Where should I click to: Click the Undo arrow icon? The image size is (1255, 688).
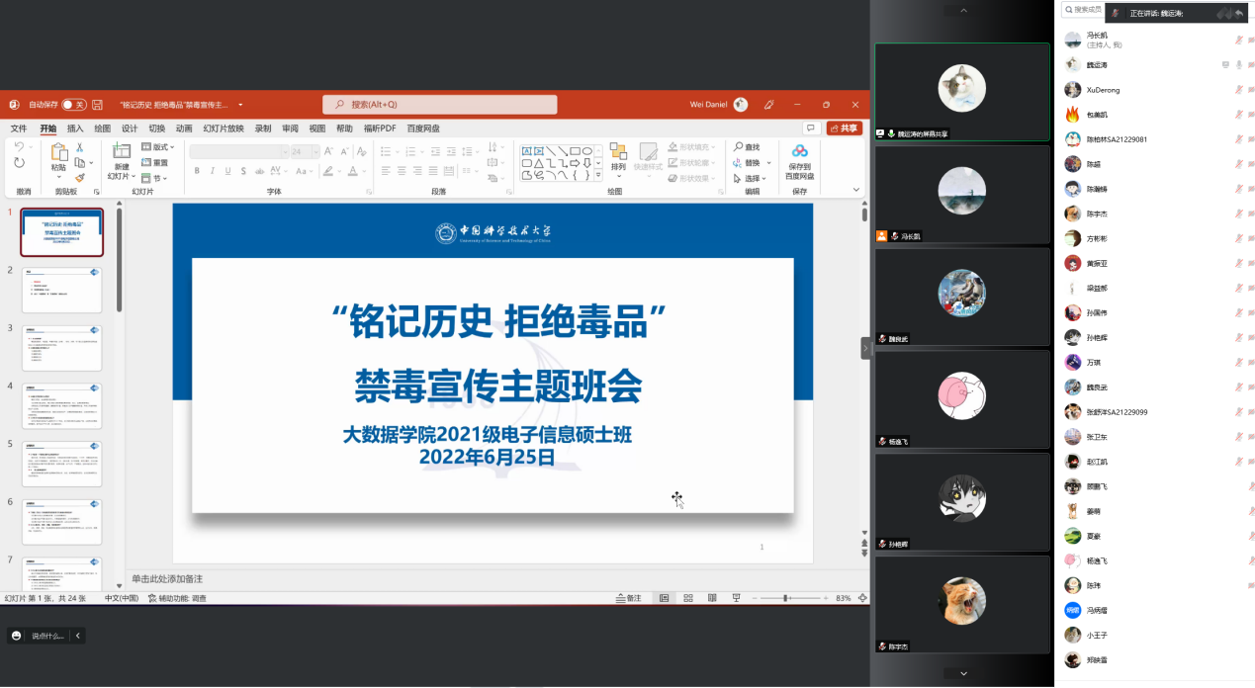(x=19, y=147)
